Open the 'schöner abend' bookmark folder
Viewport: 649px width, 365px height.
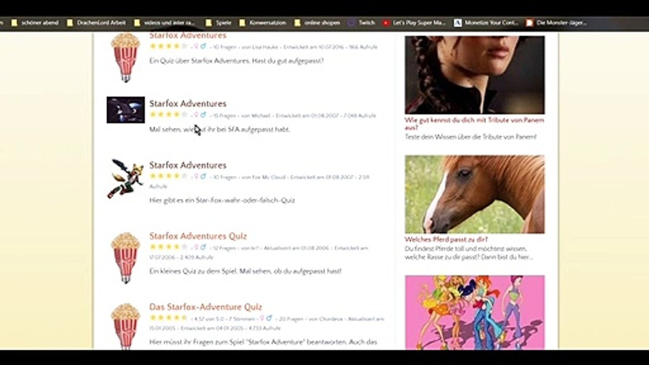coord(34,23)
